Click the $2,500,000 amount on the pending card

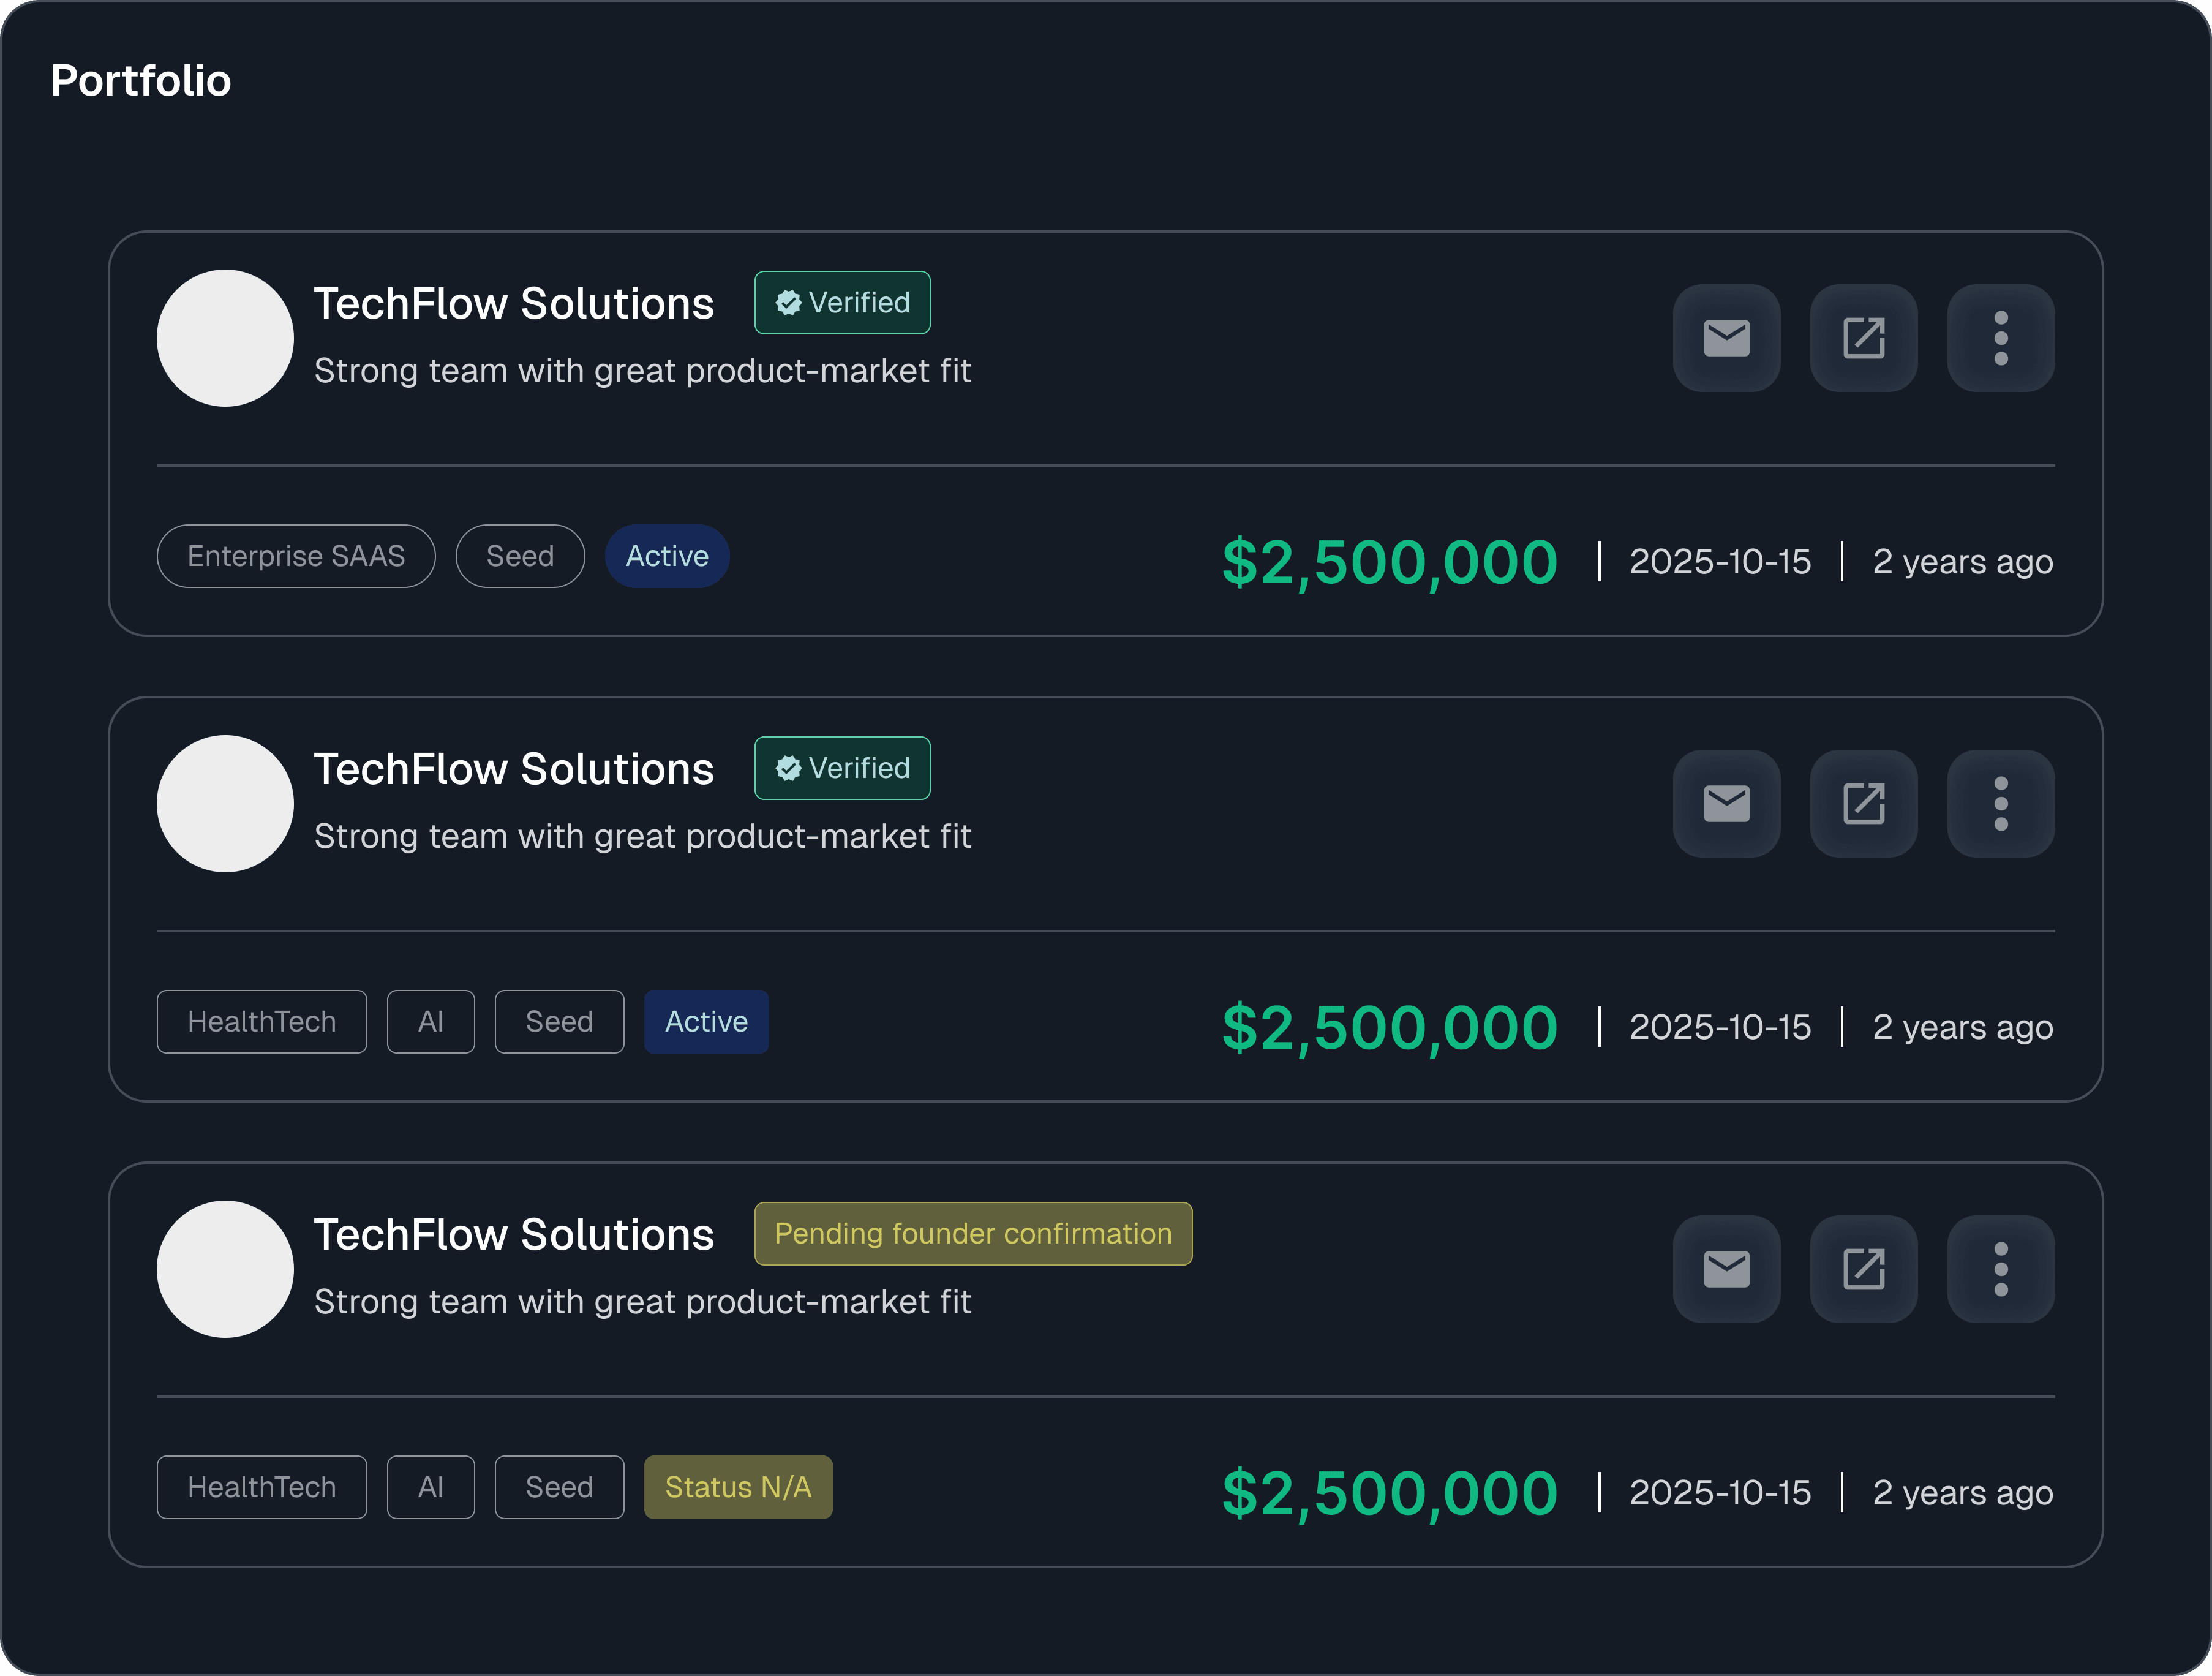click(1389, 1493)
